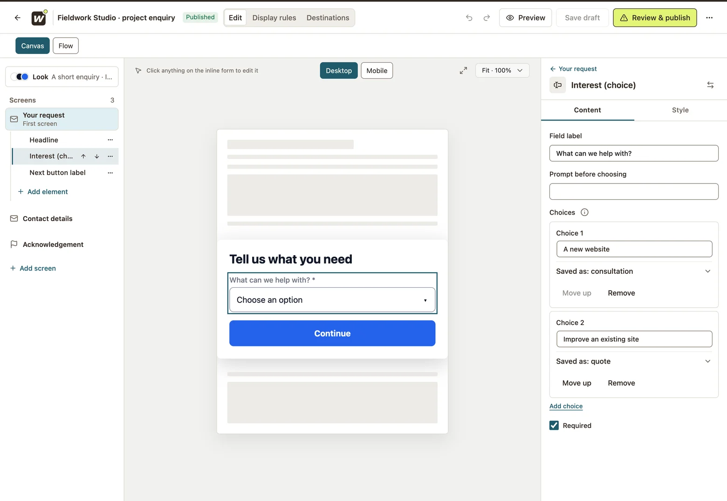
Task: Open the Content tab
Action: coord(587,110)
